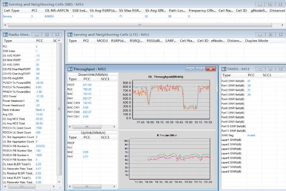Screen dimensions: 286x191
Task: Minimize the Radio Measurement panel
Action: tap(37, 35)
